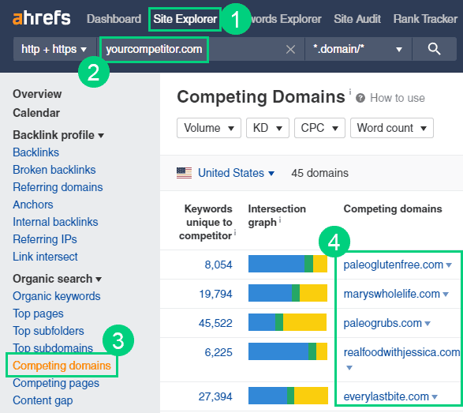463x413 pixels.
Task: Click the intersection graph bar for paleoglutenfree.com
Action: (x=288, y=264)
